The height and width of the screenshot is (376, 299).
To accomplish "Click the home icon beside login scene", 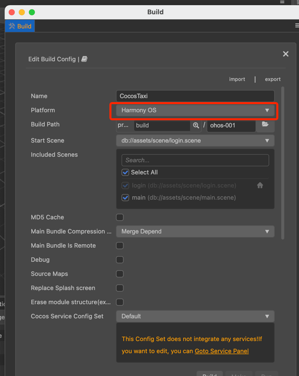I will pyautogui.click(x=260, y=185).
